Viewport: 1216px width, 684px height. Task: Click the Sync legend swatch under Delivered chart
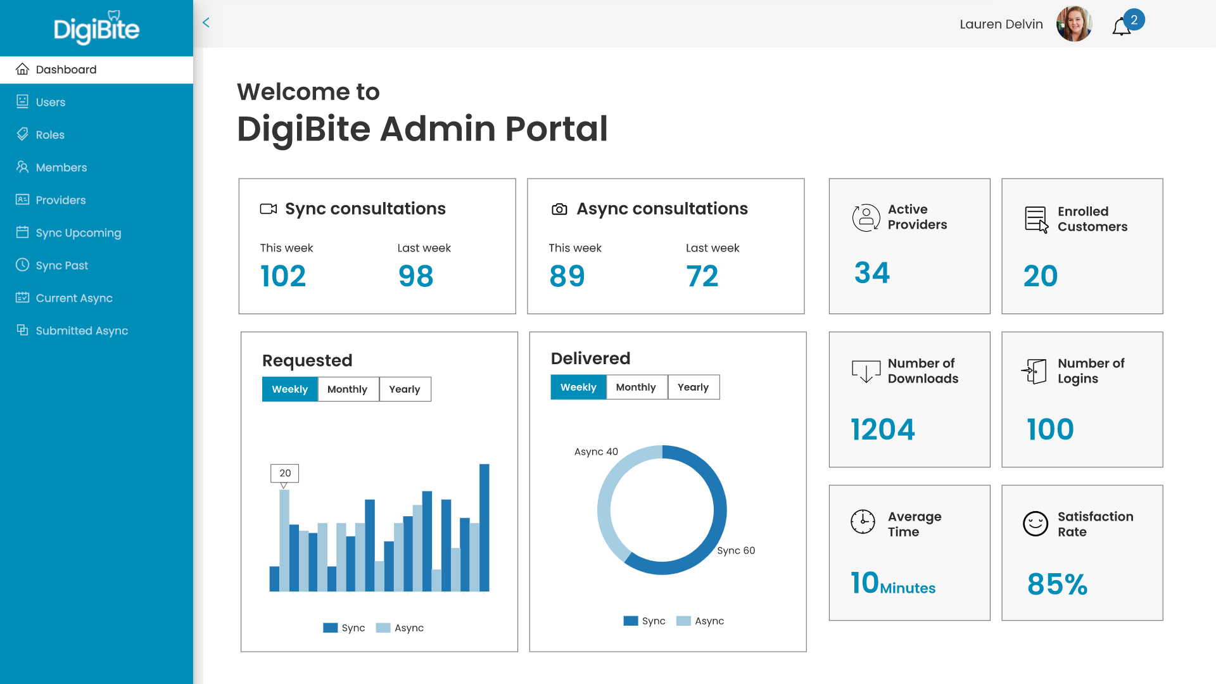point(631,621)
